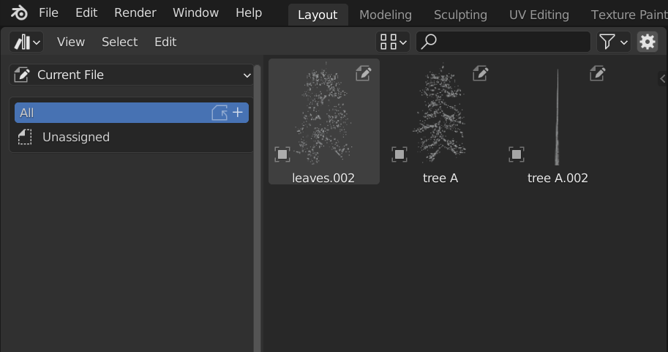Click into the asset search field
668x352 pixels.
(503, 42)
